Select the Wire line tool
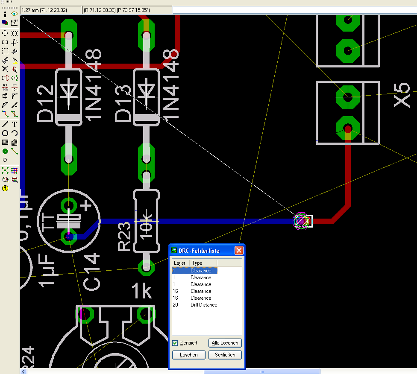The height and width of the screenshot is (374, 417). click(x=5, y=124)
